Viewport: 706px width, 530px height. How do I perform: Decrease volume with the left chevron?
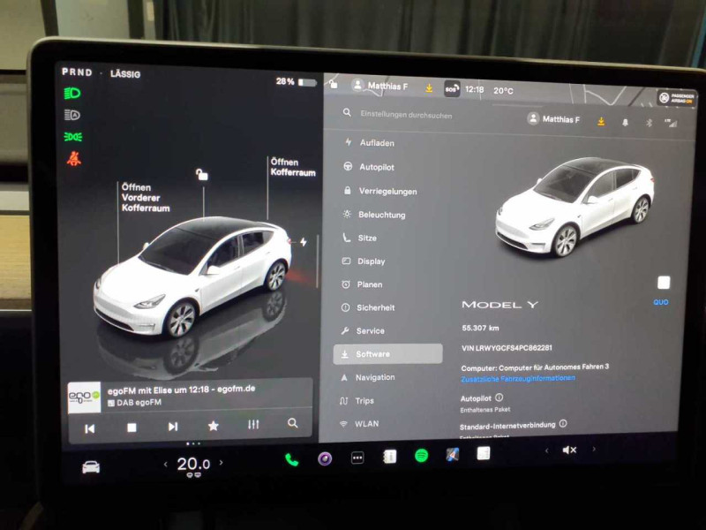[546, 450]
